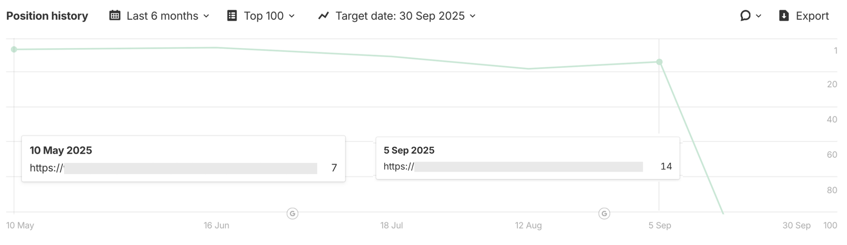
Task: Select the 5 Sep data point on the line
Action: (x=659, y=62)
